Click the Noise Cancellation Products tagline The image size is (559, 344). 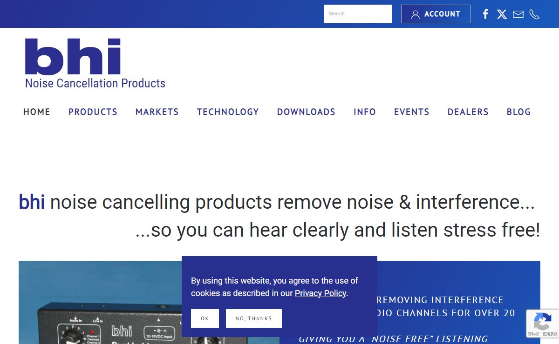coord(95,83)
